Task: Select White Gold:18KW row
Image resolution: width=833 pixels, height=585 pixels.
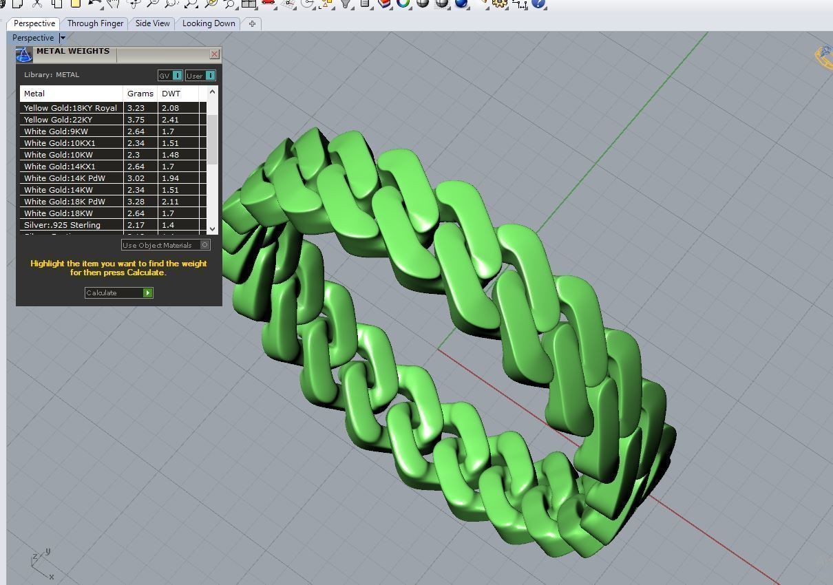Action: (x=114, y=213)
